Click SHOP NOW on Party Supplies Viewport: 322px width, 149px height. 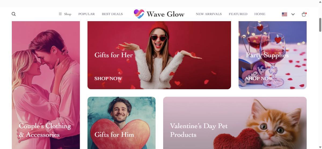tap(259, 79)
